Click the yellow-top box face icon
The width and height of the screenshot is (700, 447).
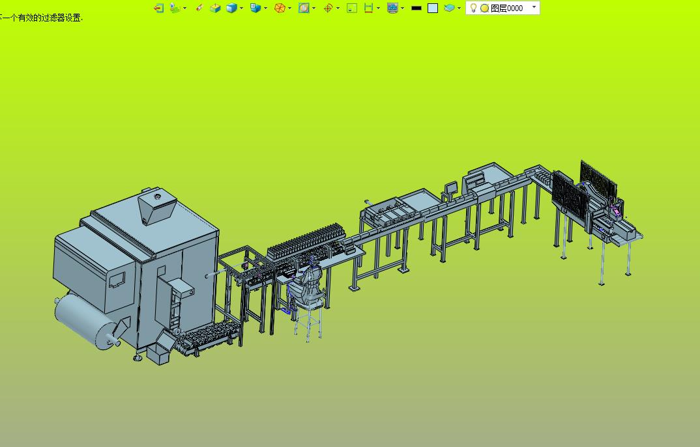tap(215, 8)
